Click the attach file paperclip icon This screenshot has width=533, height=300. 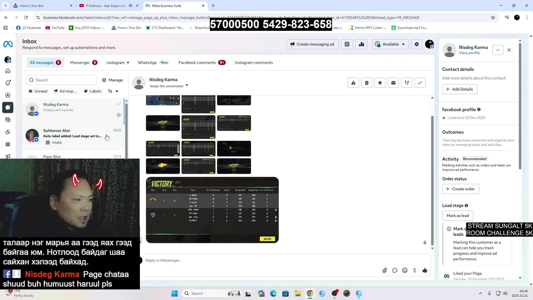385,270
